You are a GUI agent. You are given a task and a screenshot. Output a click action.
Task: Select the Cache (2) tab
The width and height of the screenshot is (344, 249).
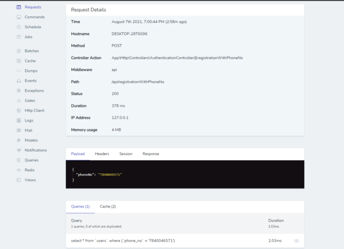click(x=108, y=206)
